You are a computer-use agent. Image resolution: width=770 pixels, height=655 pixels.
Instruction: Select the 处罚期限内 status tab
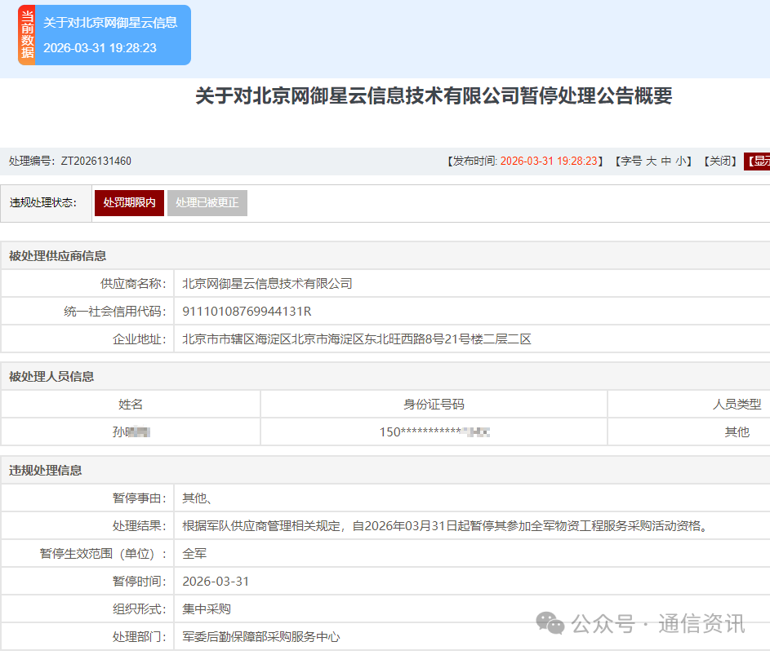tap(129, 203)
